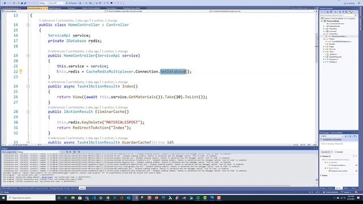Image resolution: width=363 pixels, height=204 pixels.
Task: Click the Commit All button in Git Changes
Action: [x=327, y=152]
